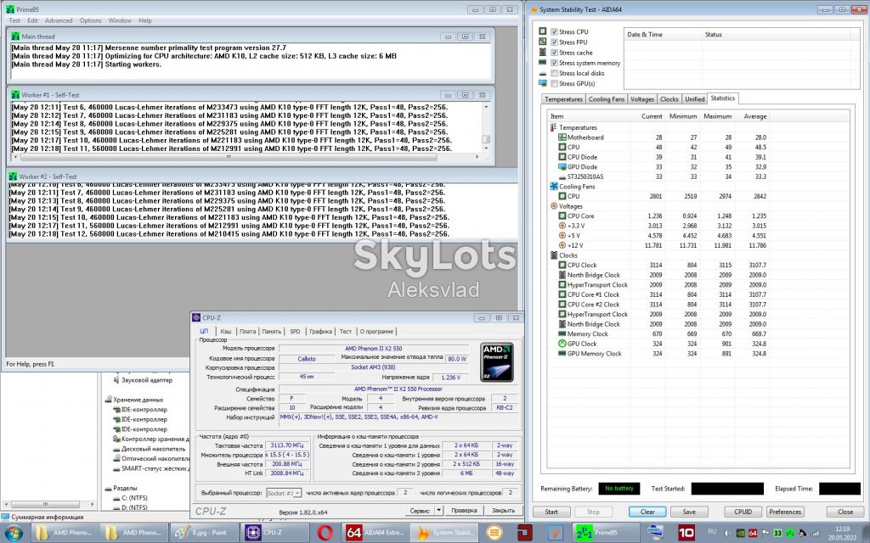This screenshot has height=543, width=870.
Task: Open the Options menu in Prime95
Action: [x=90, y=20]
